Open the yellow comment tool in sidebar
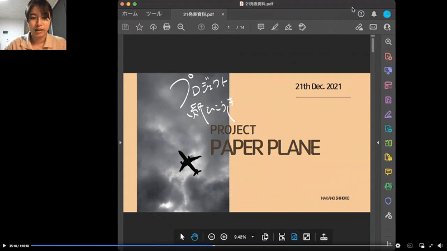 tap(388, 172)
